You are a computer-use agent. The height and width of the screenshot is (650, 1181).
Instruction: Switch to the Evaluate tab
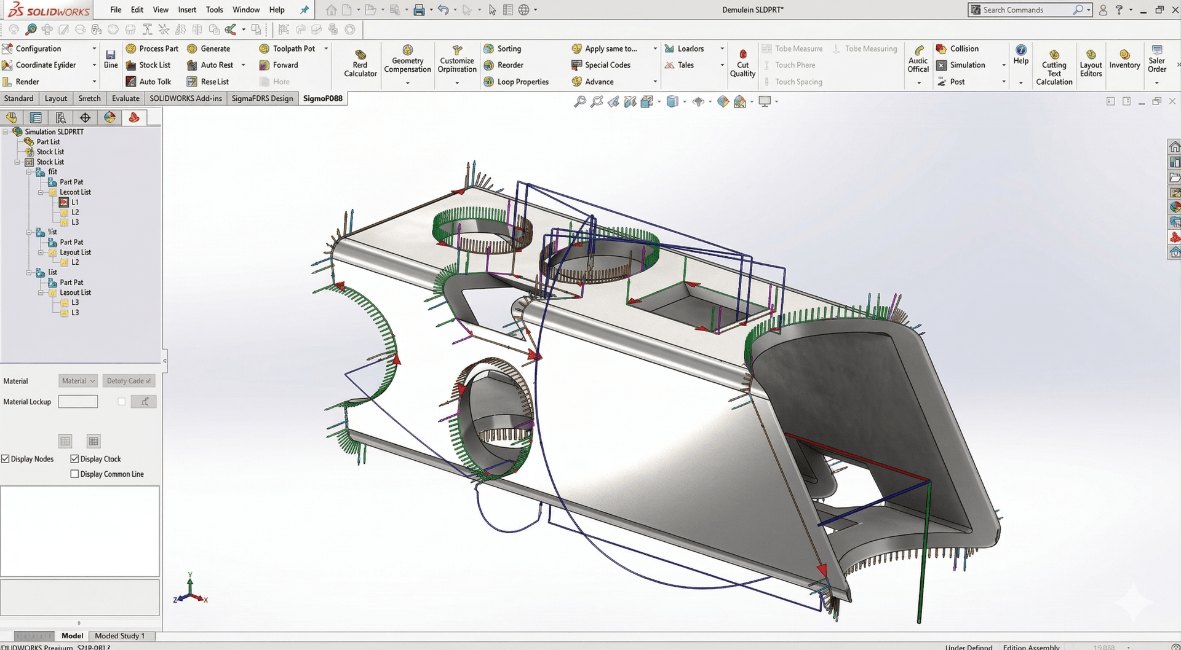pyautogui.click(x=125, y=98)
